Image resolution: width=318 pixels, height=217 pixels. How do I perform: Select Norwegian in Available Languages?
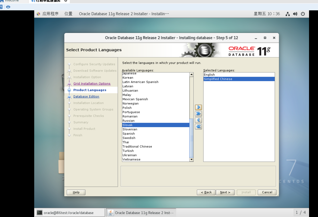(130, 103)
